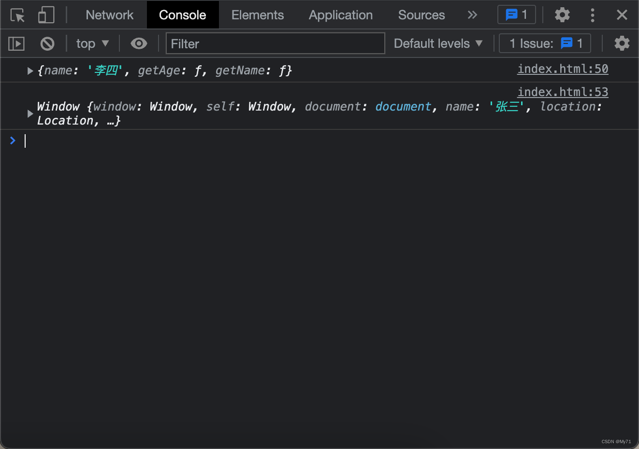Viewport: 639px width, 449px height.
Task: Switch to the Network tab
Action: tap(109, 15)
